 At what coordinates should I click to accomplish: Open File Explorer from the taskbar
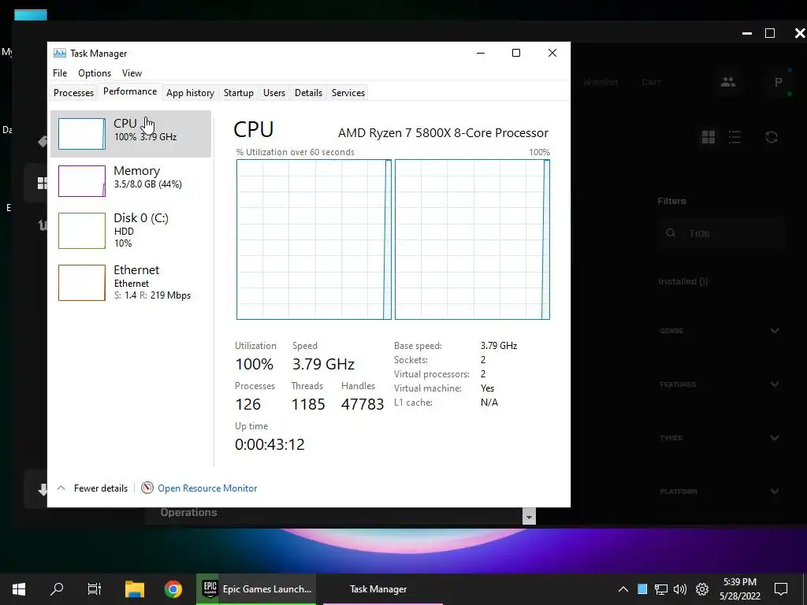click(135, 589)
